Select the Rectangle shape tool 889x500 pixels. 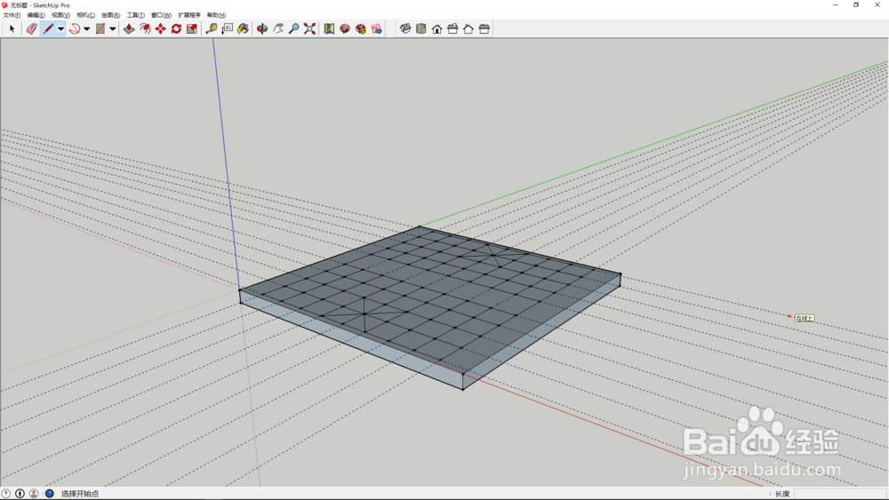click(100, 29)
